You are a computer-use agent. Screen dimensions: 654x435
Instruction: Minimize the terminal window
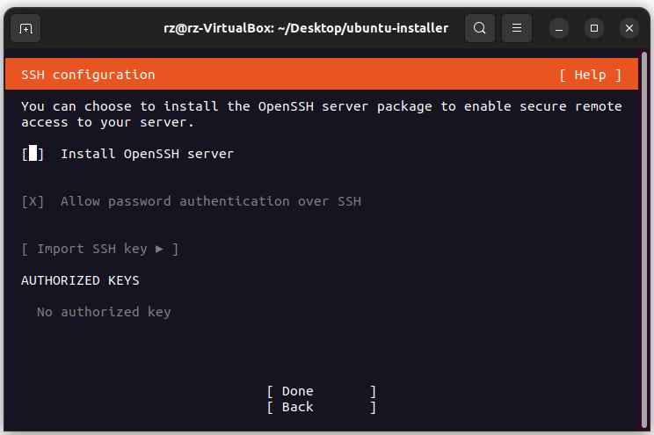pyautogui.click(x=559, y=28)
